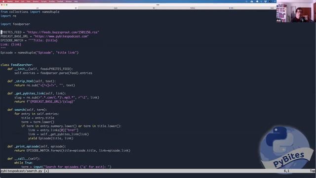Screen dimensions: 316x178
Task: Click the 'self.entries = feedparser.parse' line
Action: coord(53,73)
